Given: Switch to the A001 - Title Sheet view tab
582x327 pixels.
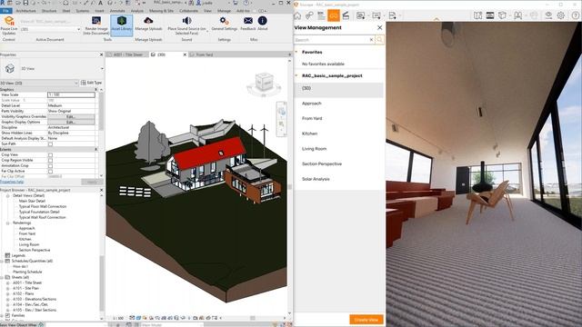Looking at the screenshot, I should [x=127, y=54].
